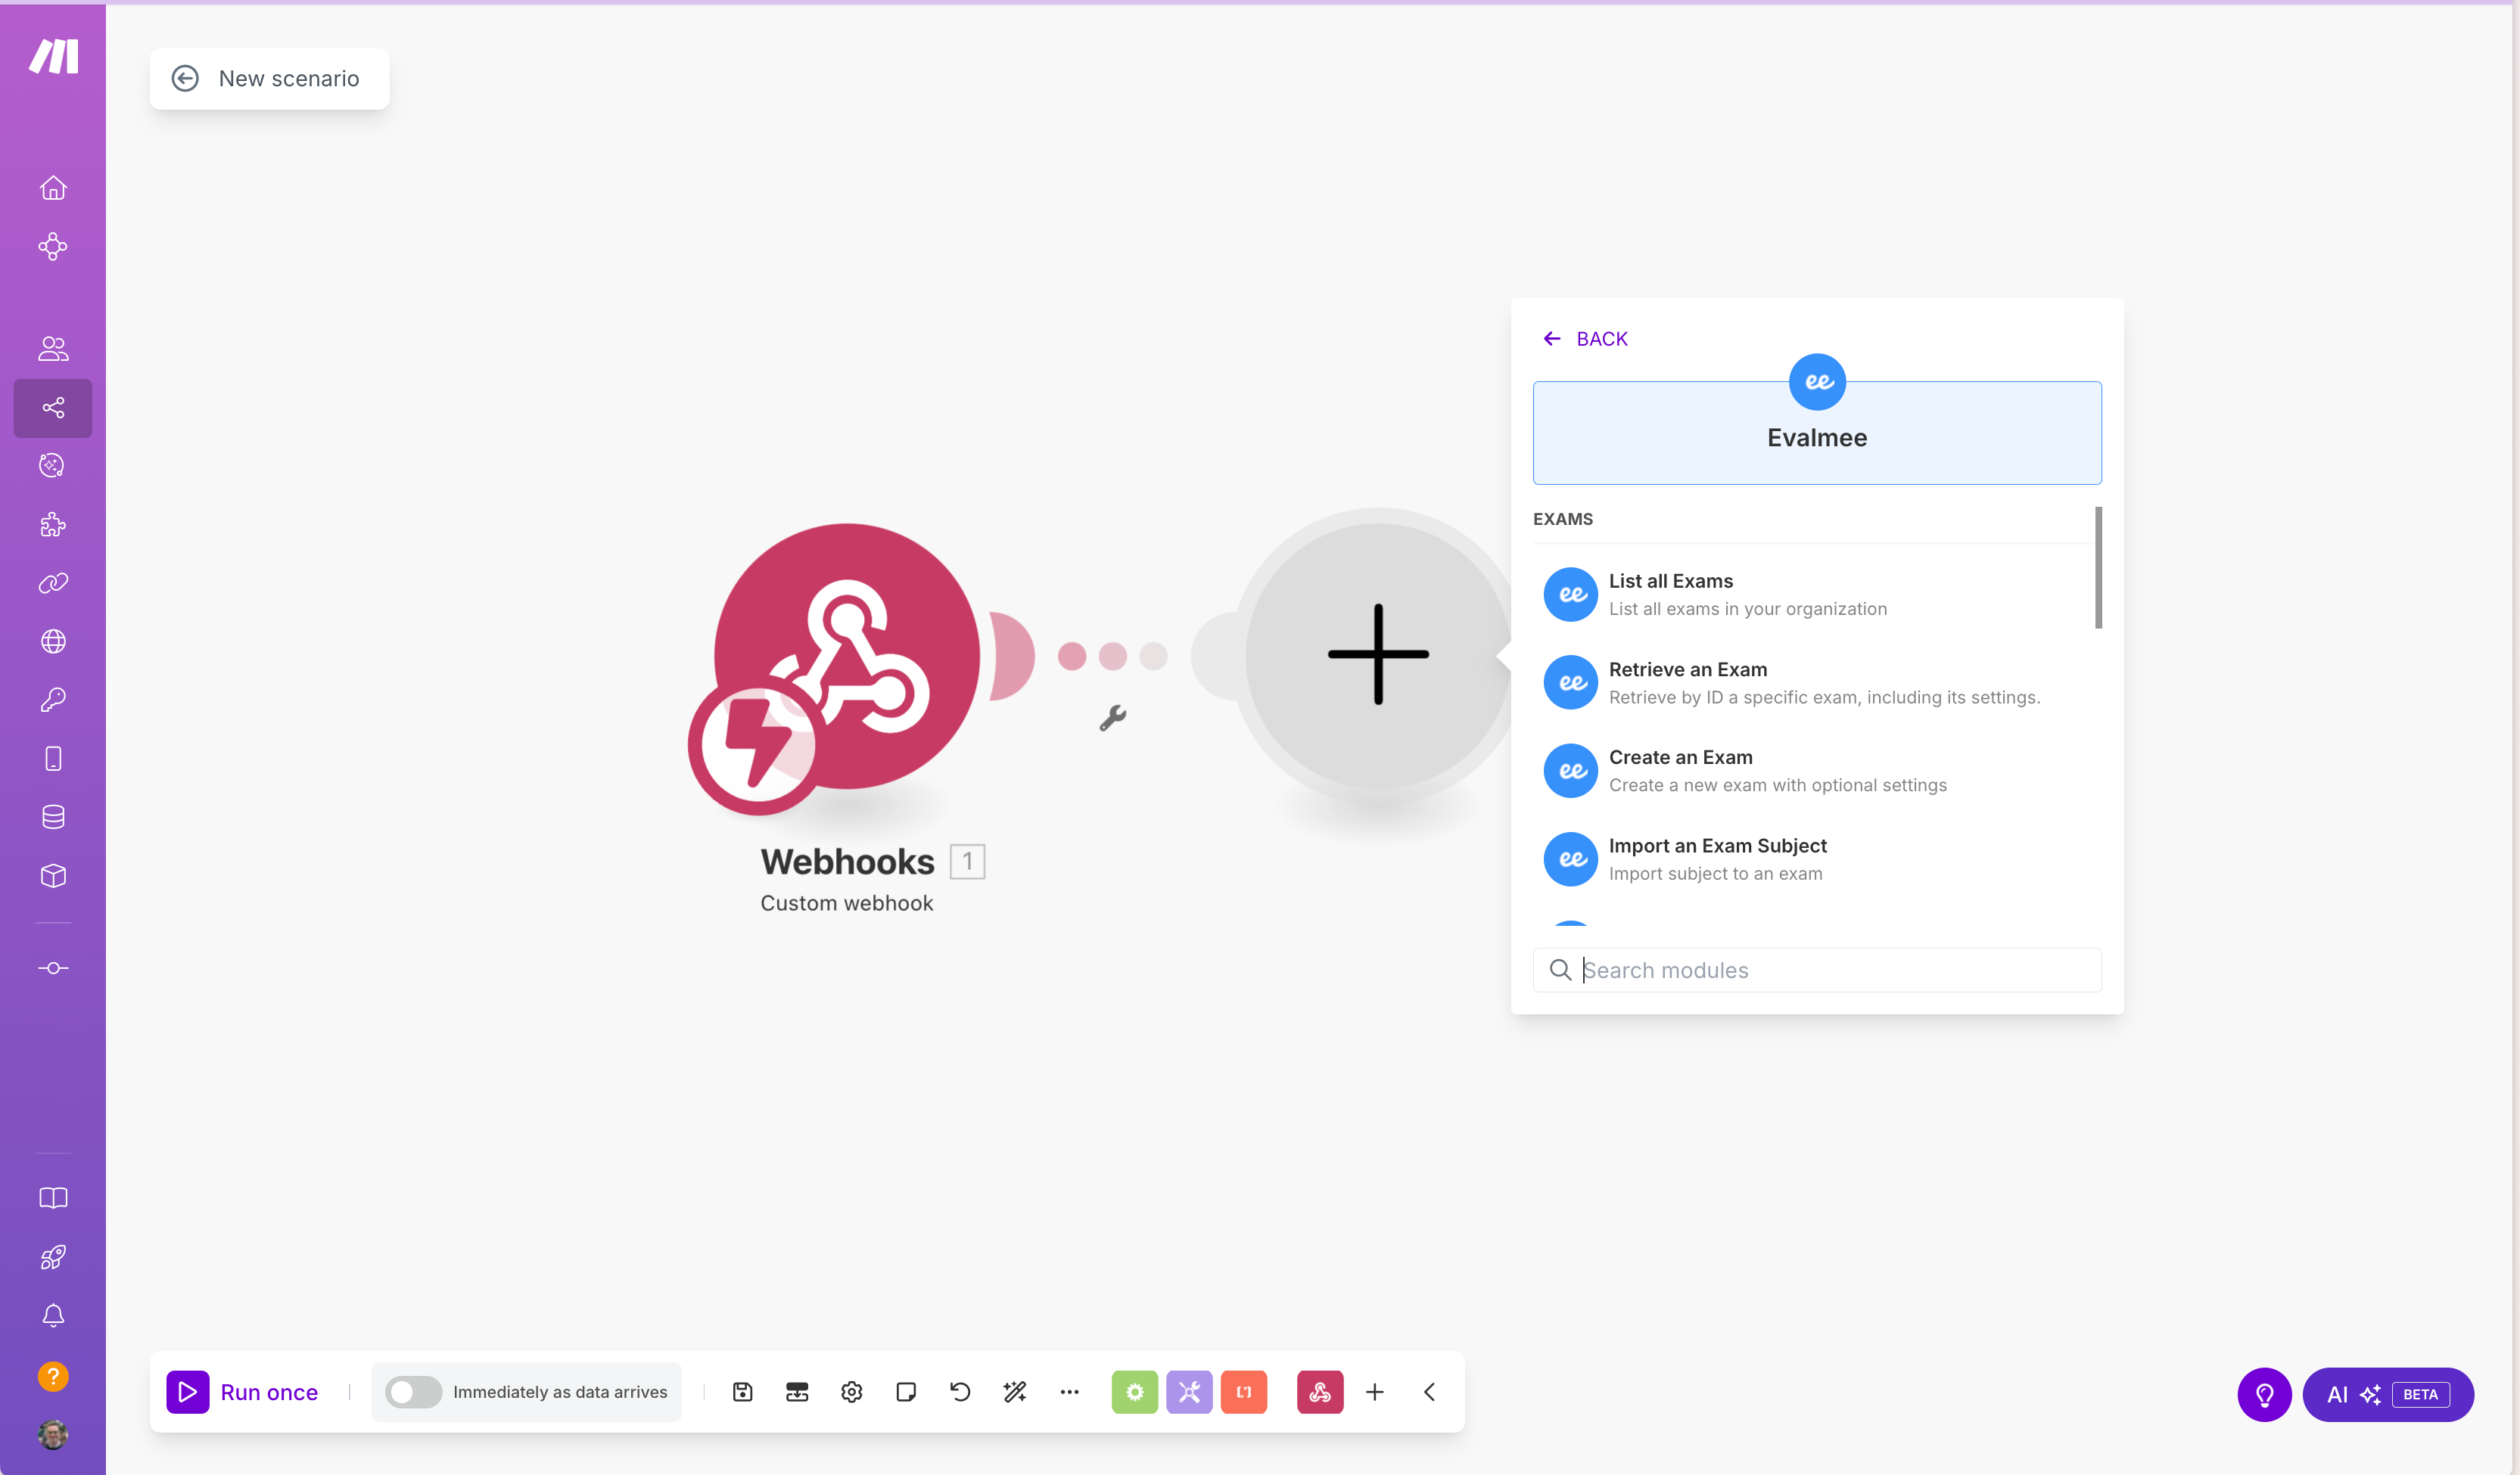Open the Templates puzzle icon
2520x1475 pixels.
coord(53,525)
